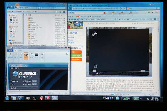Viewport: 167px width, 111px height.
Task: Click the Bing toolbar search button
Action: pos(104,13)
